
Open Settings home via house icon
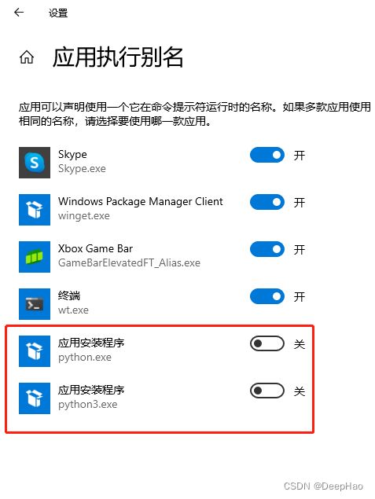coord(27,57)
